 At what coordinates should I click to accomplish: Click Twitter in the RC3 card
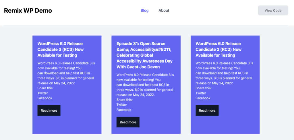pyautogui.click(x=43, y=93)
